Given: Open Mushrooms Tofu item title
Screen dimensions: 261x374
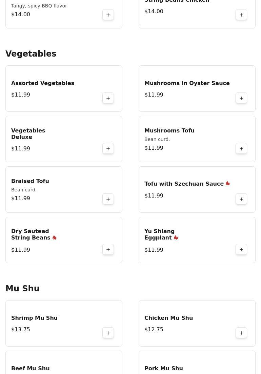Looking at the screenshot, I should pyautogui.click(x=169, y=131).
